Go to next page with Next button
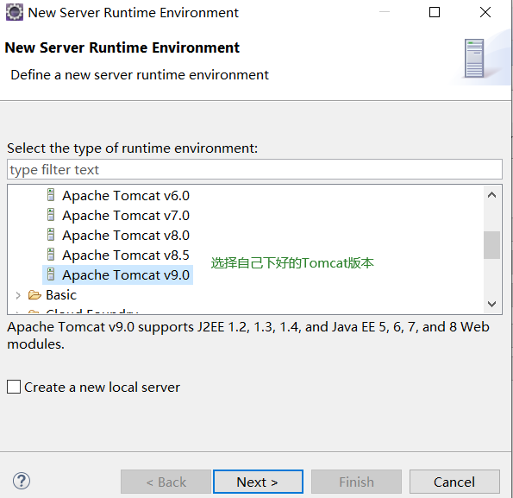This screenshot has width=513, height=498. click(x=258, y=482)
